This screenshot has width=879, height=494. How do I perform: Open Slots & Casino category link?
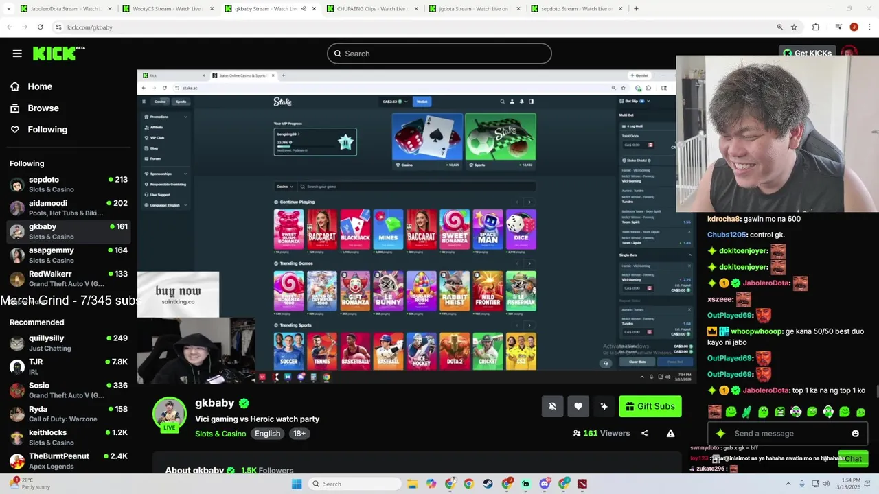pos(220,433)
